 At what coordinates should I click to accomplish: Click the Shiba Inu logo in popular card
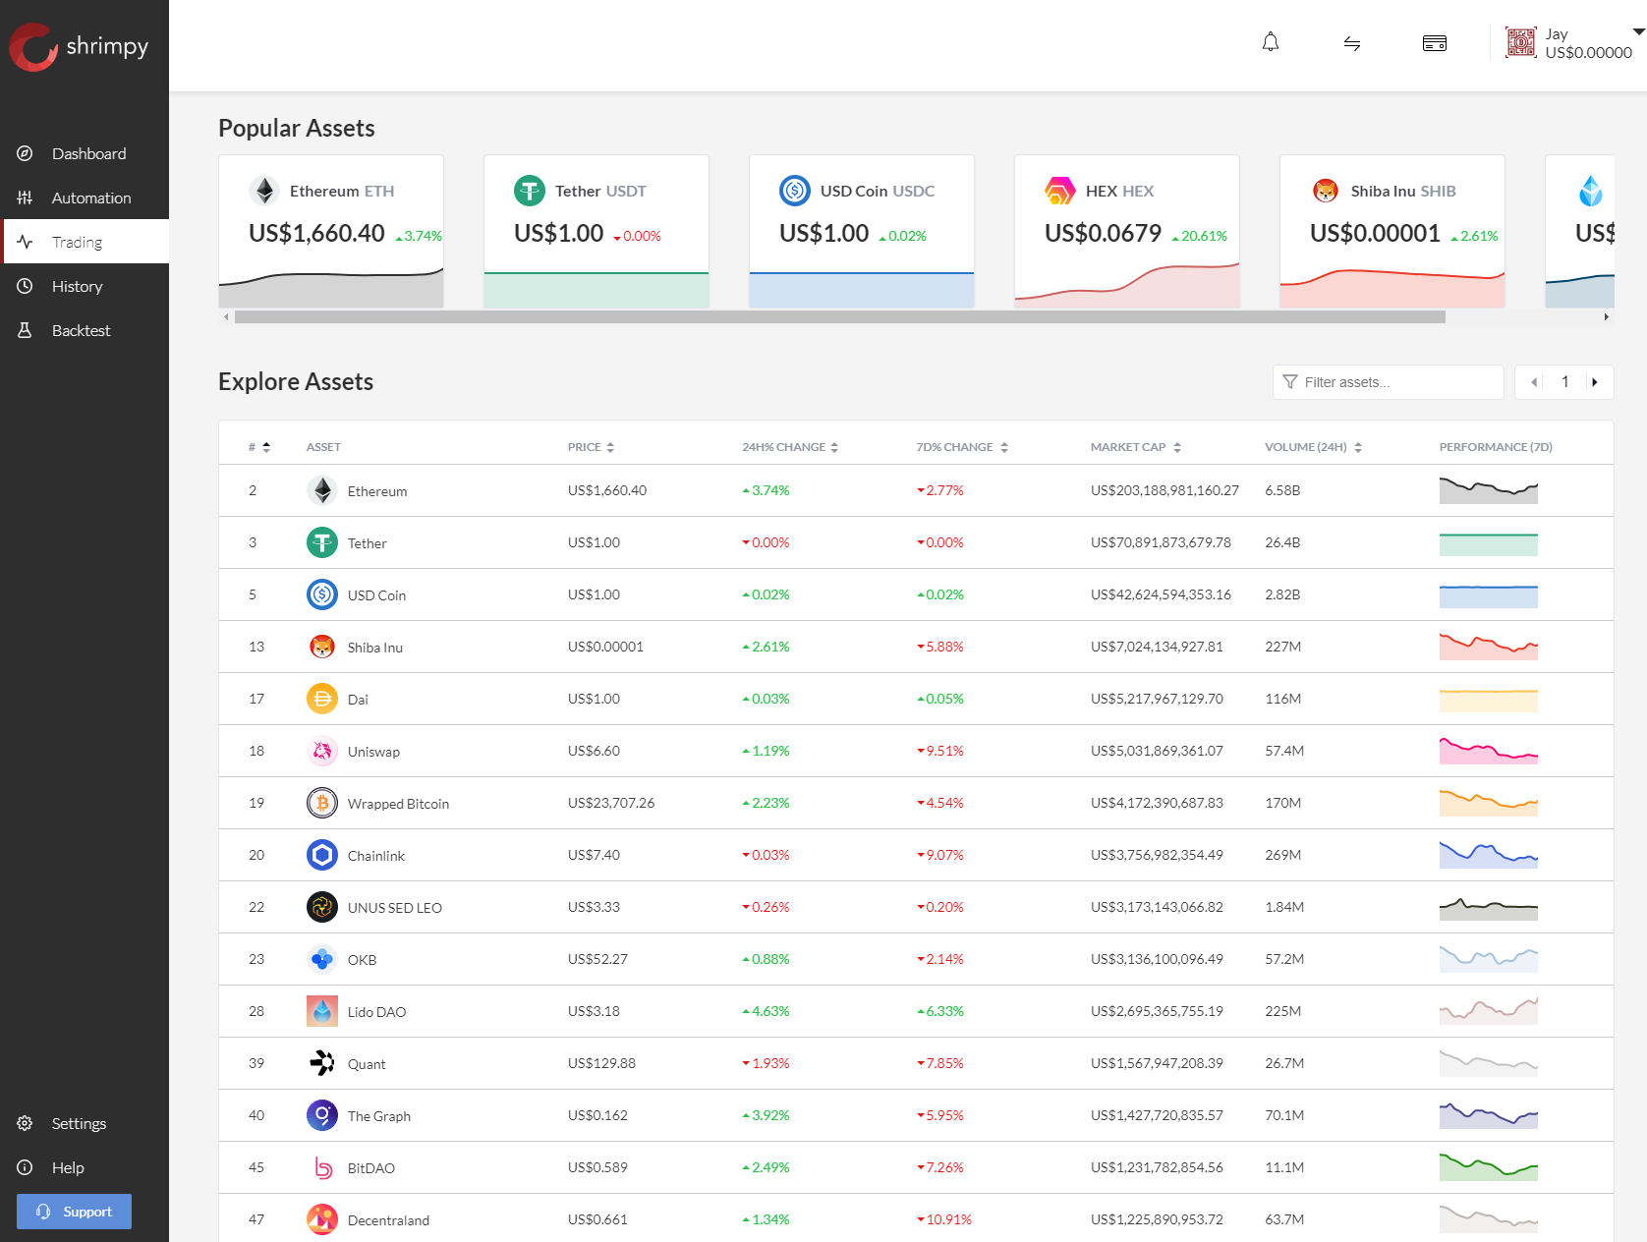[1326, 191]
